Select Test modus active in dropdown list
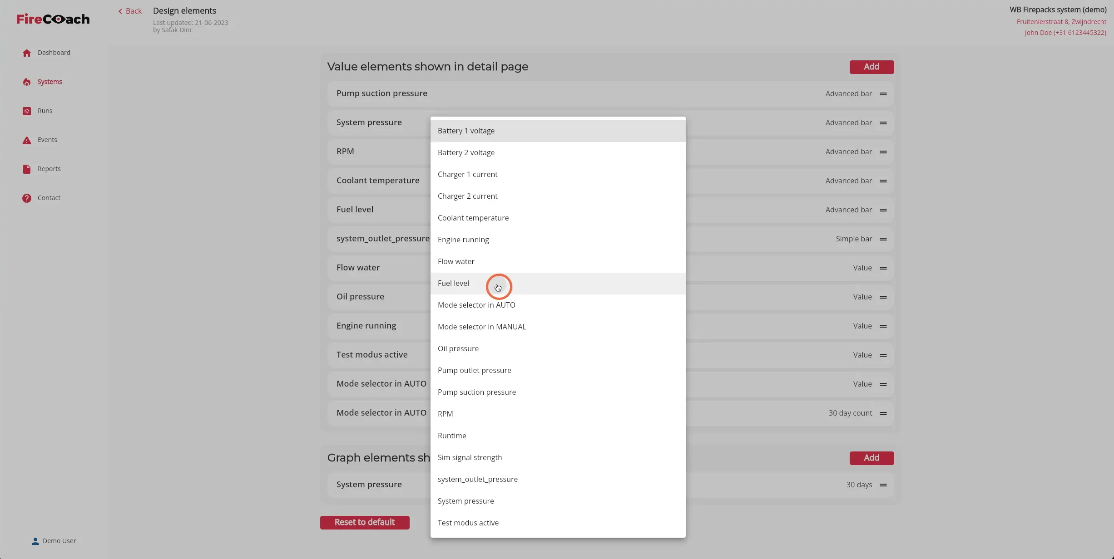 (x=558, y=523)
